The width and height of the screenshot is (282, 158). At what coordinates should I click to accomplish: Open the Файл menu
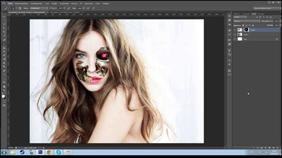tap(10, 4)
